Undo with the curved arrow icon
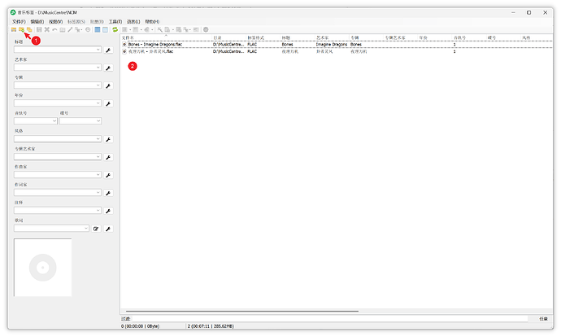561x336 pixels. [54, 30]
